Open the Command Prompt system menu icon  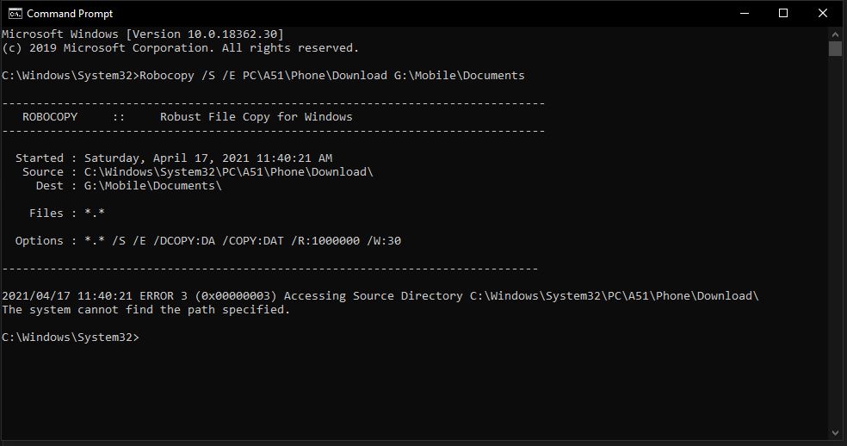point(15,13)
